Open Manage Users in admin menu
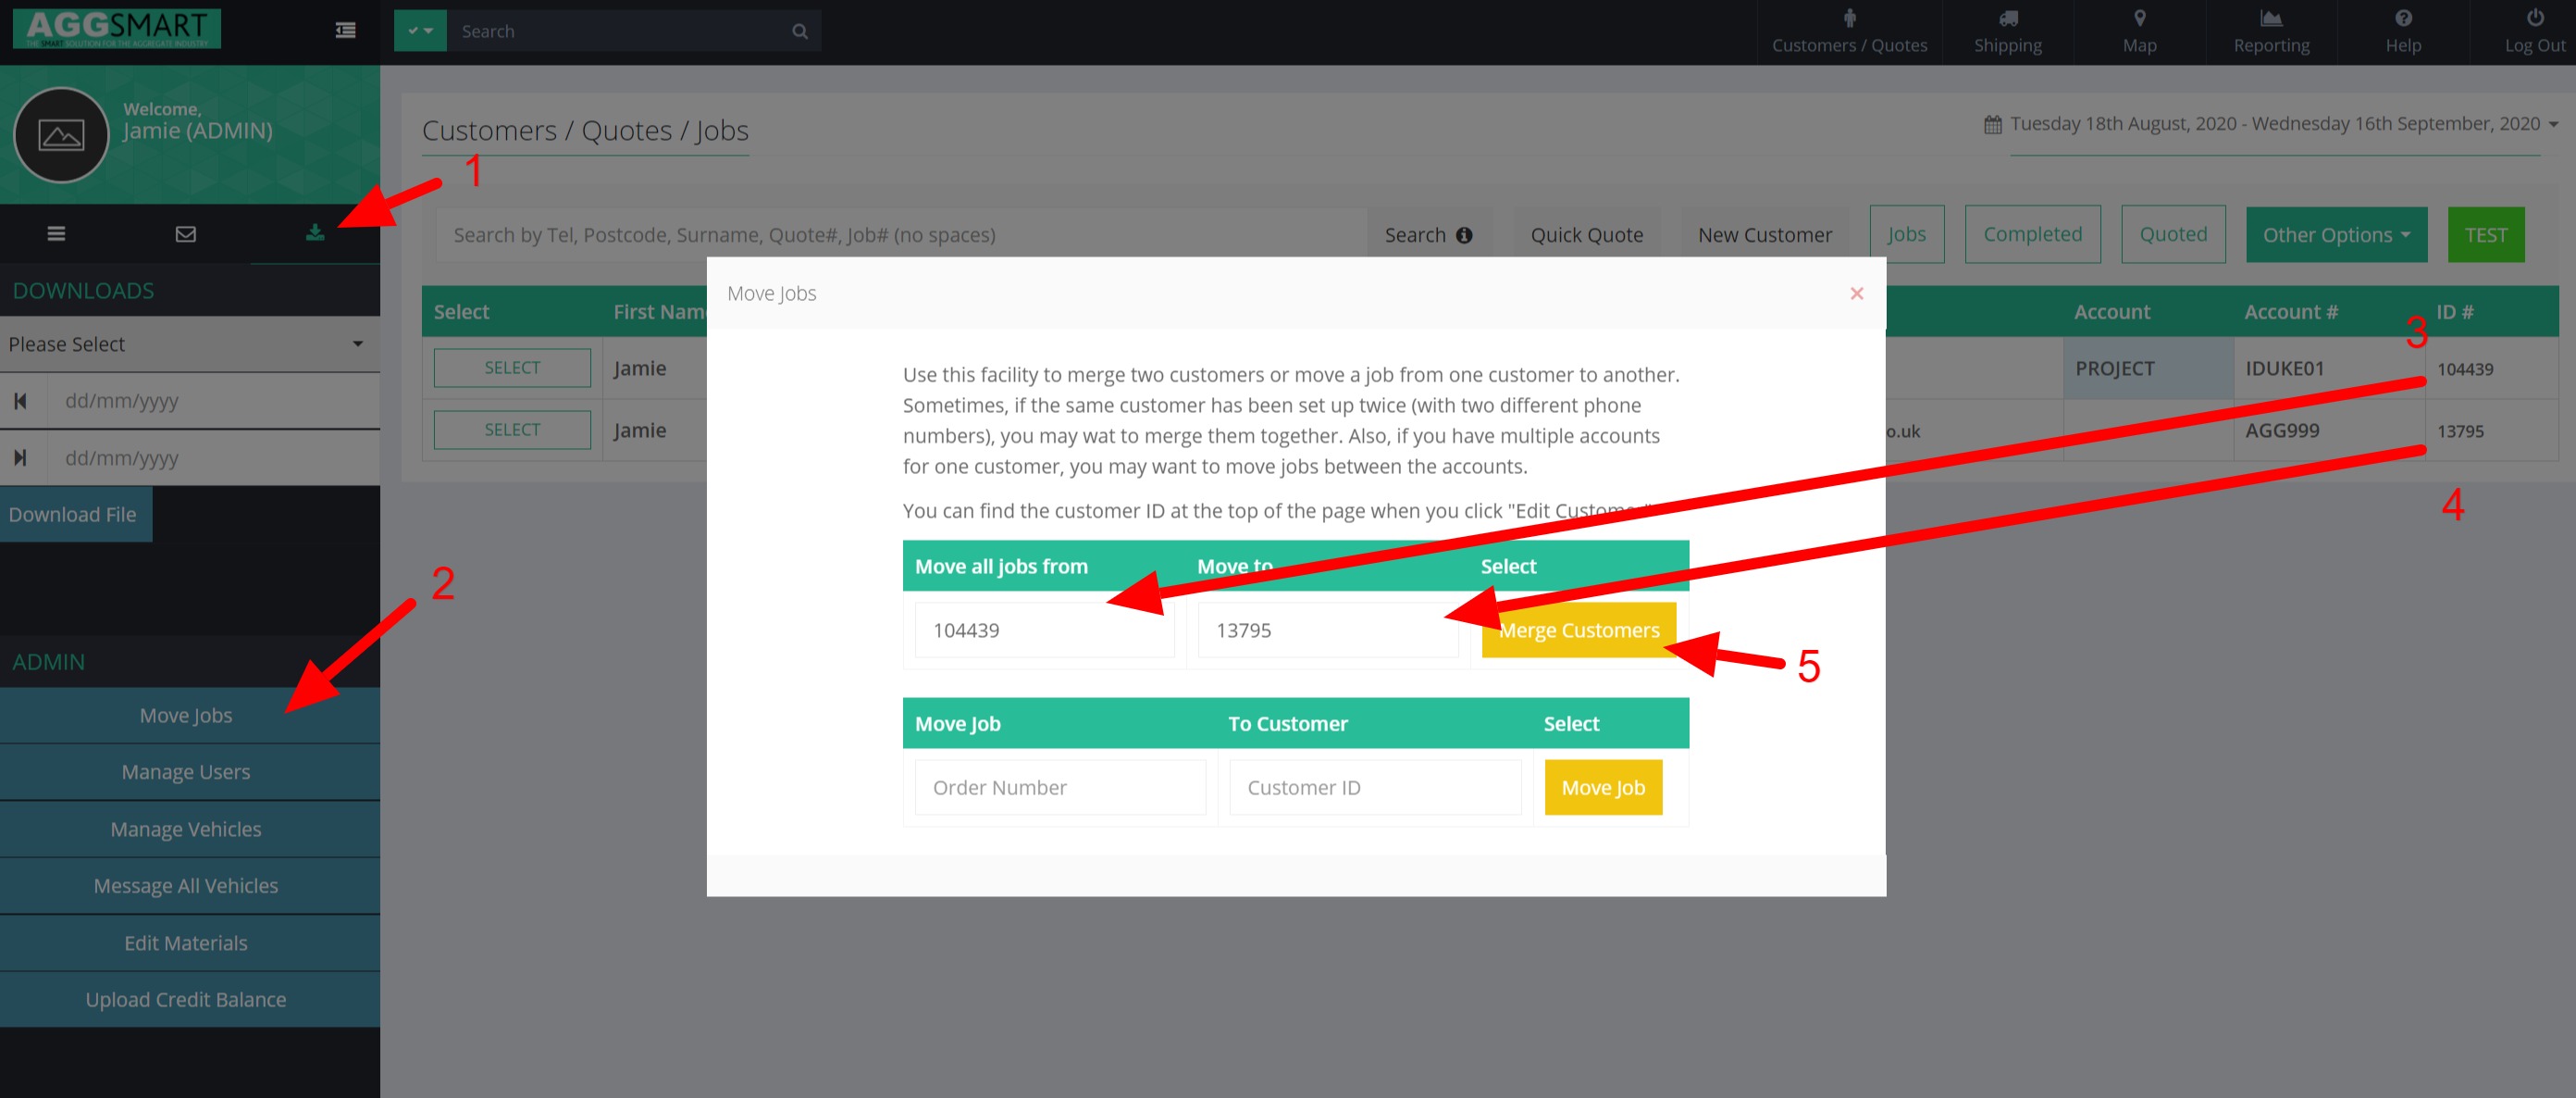Screen dimensions: 2576x1098 click(x=189, y=773)
